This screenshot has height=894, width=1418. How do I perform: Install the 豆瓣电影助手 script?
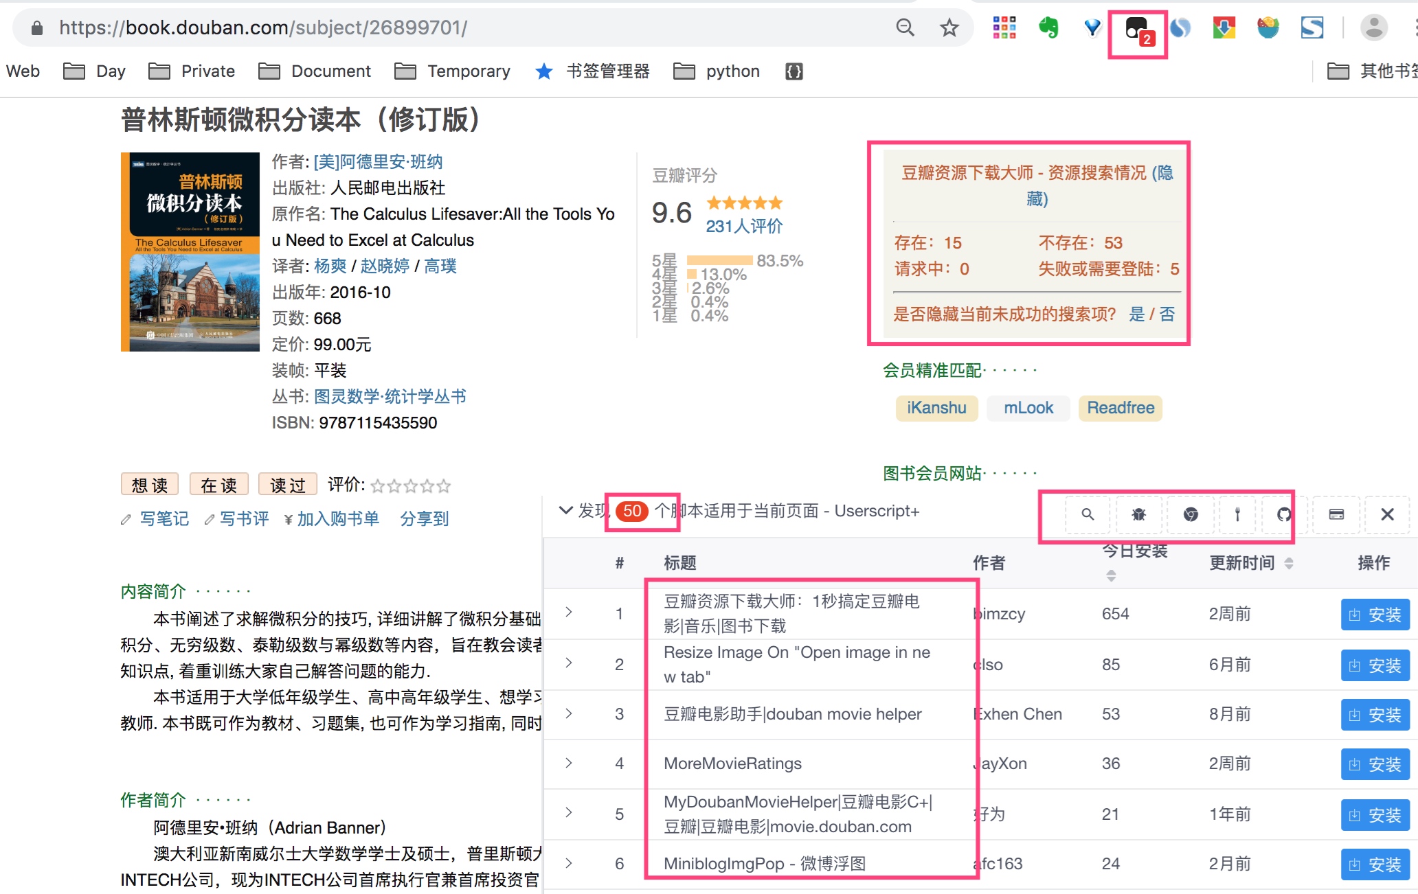pos(1375,715)
